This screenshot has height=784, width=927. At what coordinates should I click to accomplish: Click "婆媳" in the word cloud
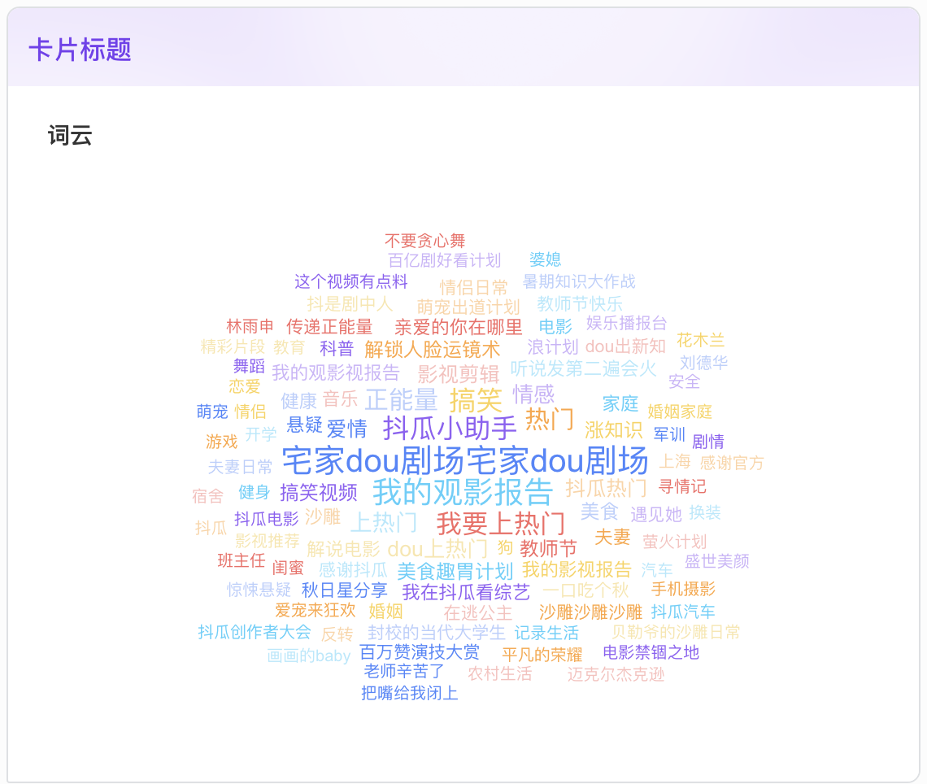545,259
